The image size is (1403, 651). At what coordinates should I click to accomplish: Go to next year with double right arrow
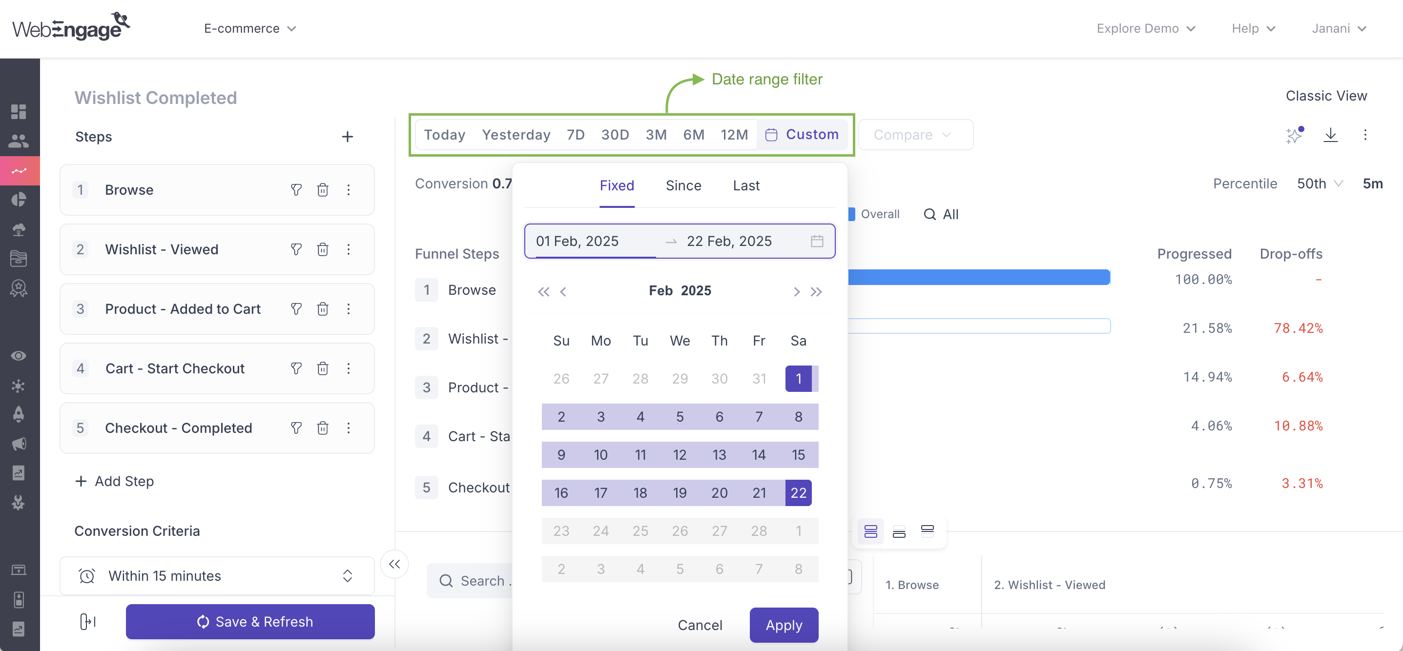816,292
